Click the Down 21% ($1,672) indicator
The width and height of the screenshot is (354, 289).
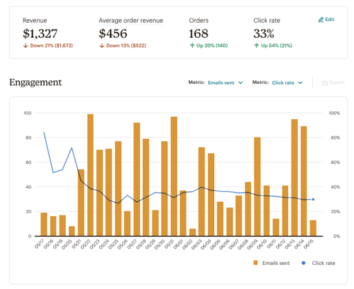pyautogui.click(x=48, y=46)
